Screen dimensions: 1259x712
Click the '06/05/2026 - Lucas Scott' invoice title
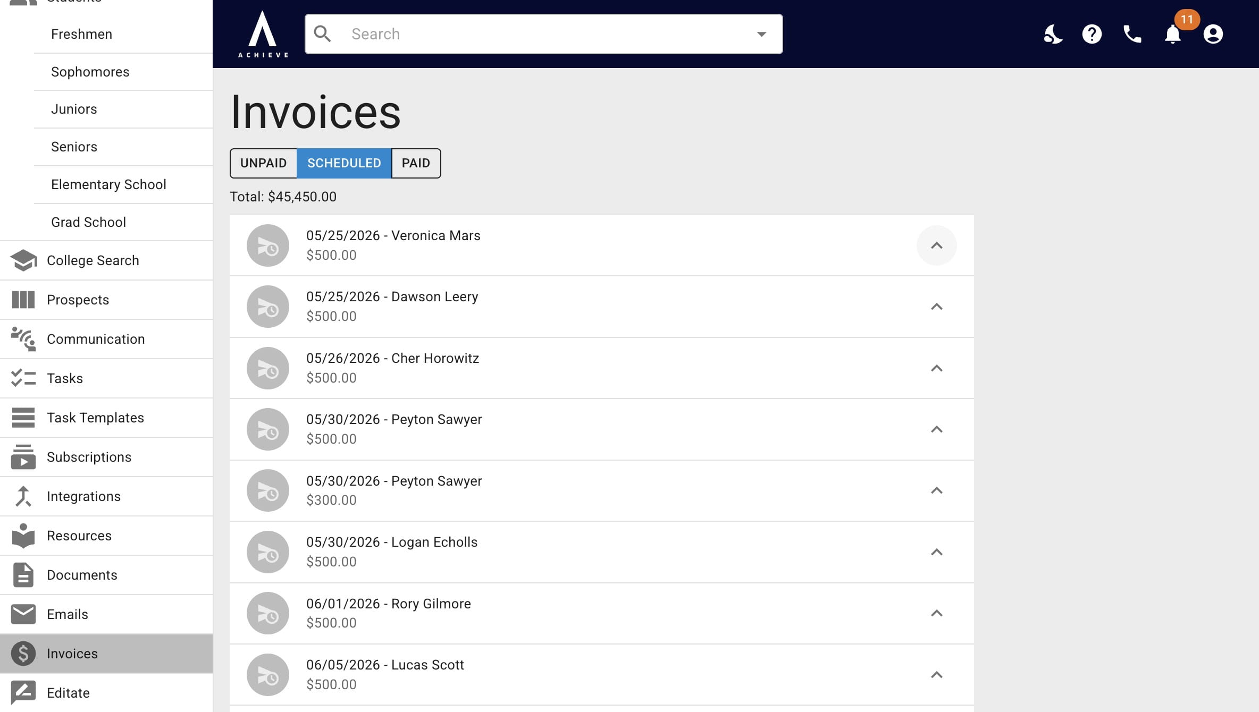[385, 665]
